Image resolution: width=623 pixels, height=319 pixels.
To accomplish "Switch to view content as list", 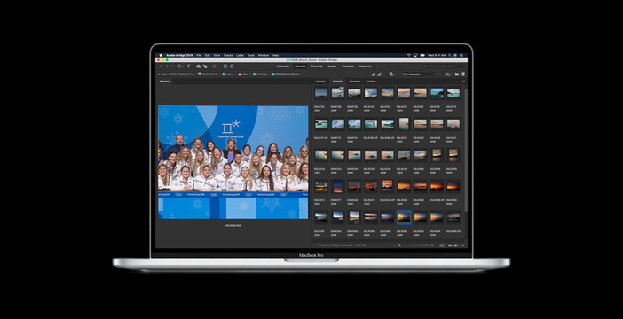I will pos(462,245).
